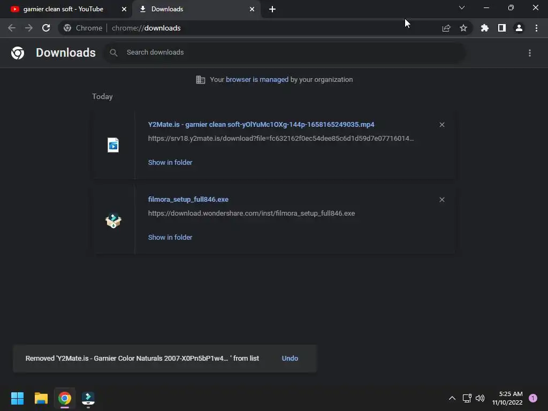
Task: Open the profile avatar menu
Action: (x=519, y=28)
